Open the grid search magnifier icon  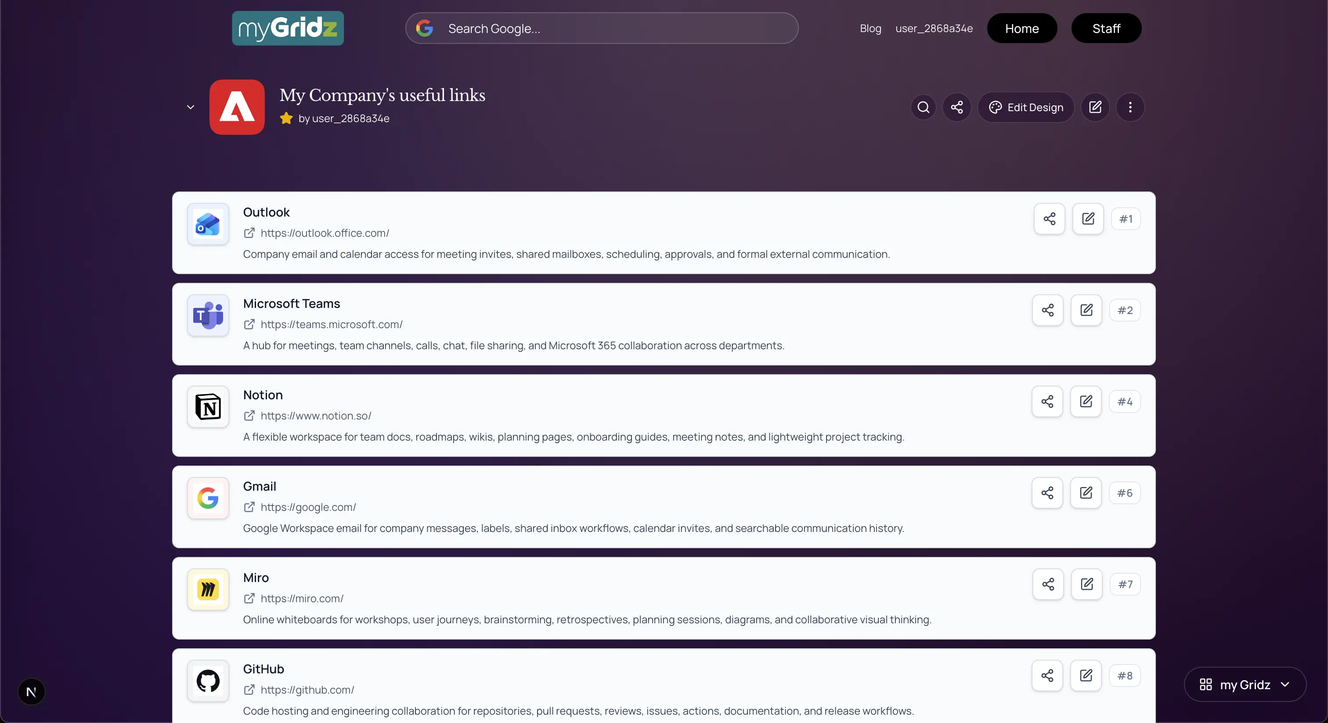[923, 107]
